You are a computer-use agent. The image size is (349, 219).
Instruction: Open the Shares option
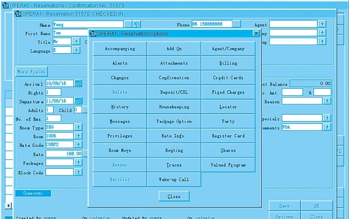228,150
